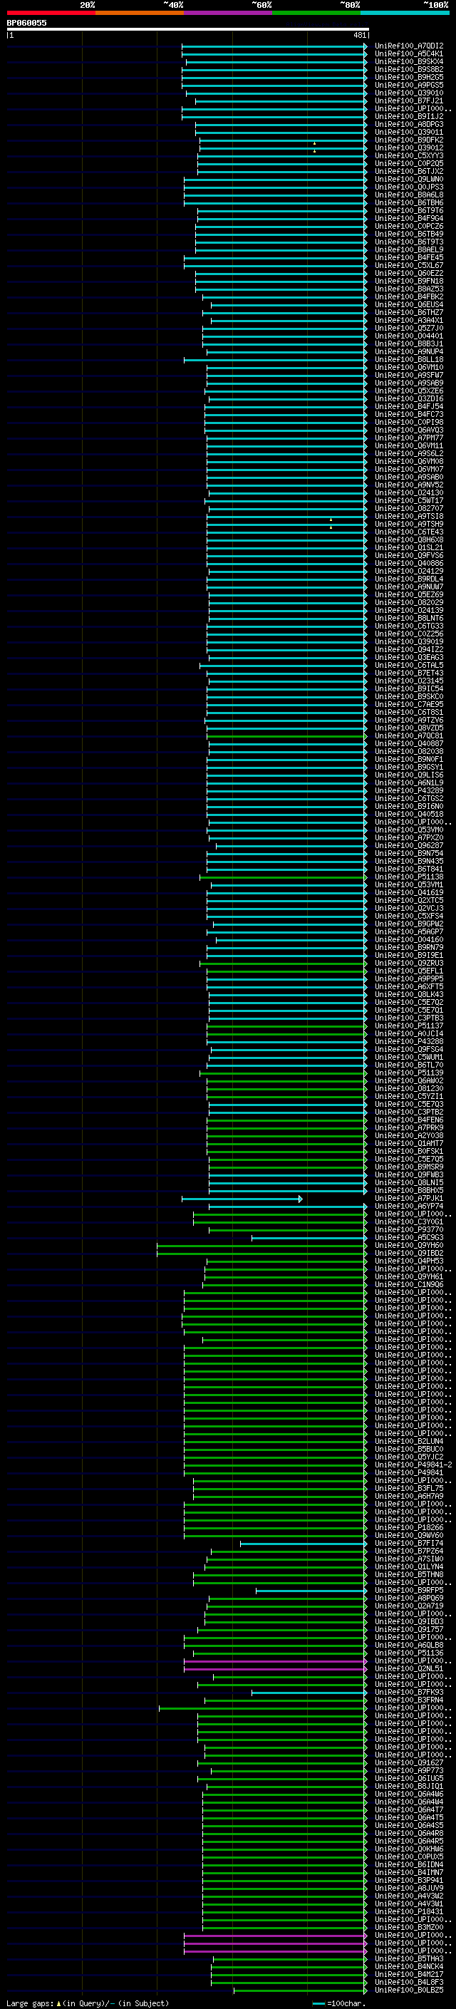Open hit UniRef100_A7PJK1
This screenshot has width=456, height=2009.
coord(408,1199)
